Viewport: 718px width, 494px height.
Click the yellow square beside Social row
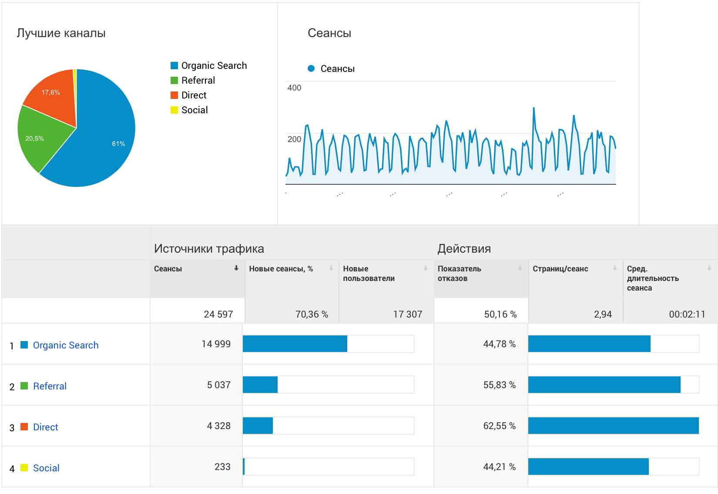[24, 468]
